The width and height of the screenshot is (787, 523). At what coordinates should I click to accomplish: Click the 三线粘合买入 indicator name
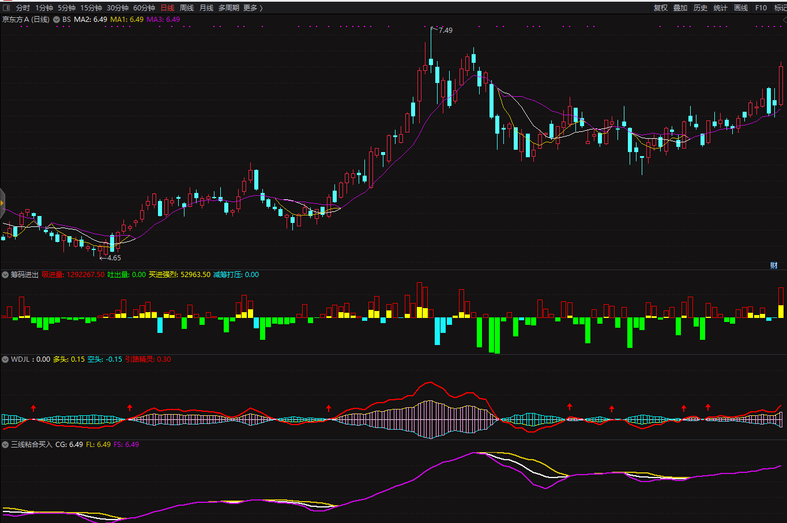(32, 445)
